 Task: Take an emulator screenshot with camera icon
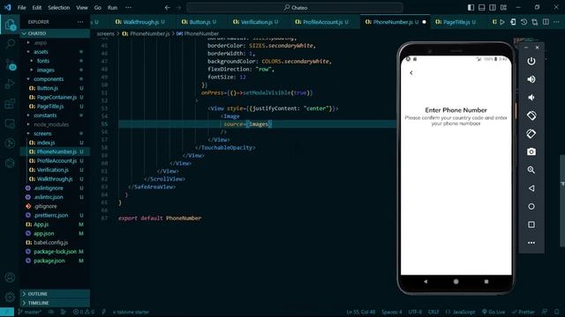[531, 151]
